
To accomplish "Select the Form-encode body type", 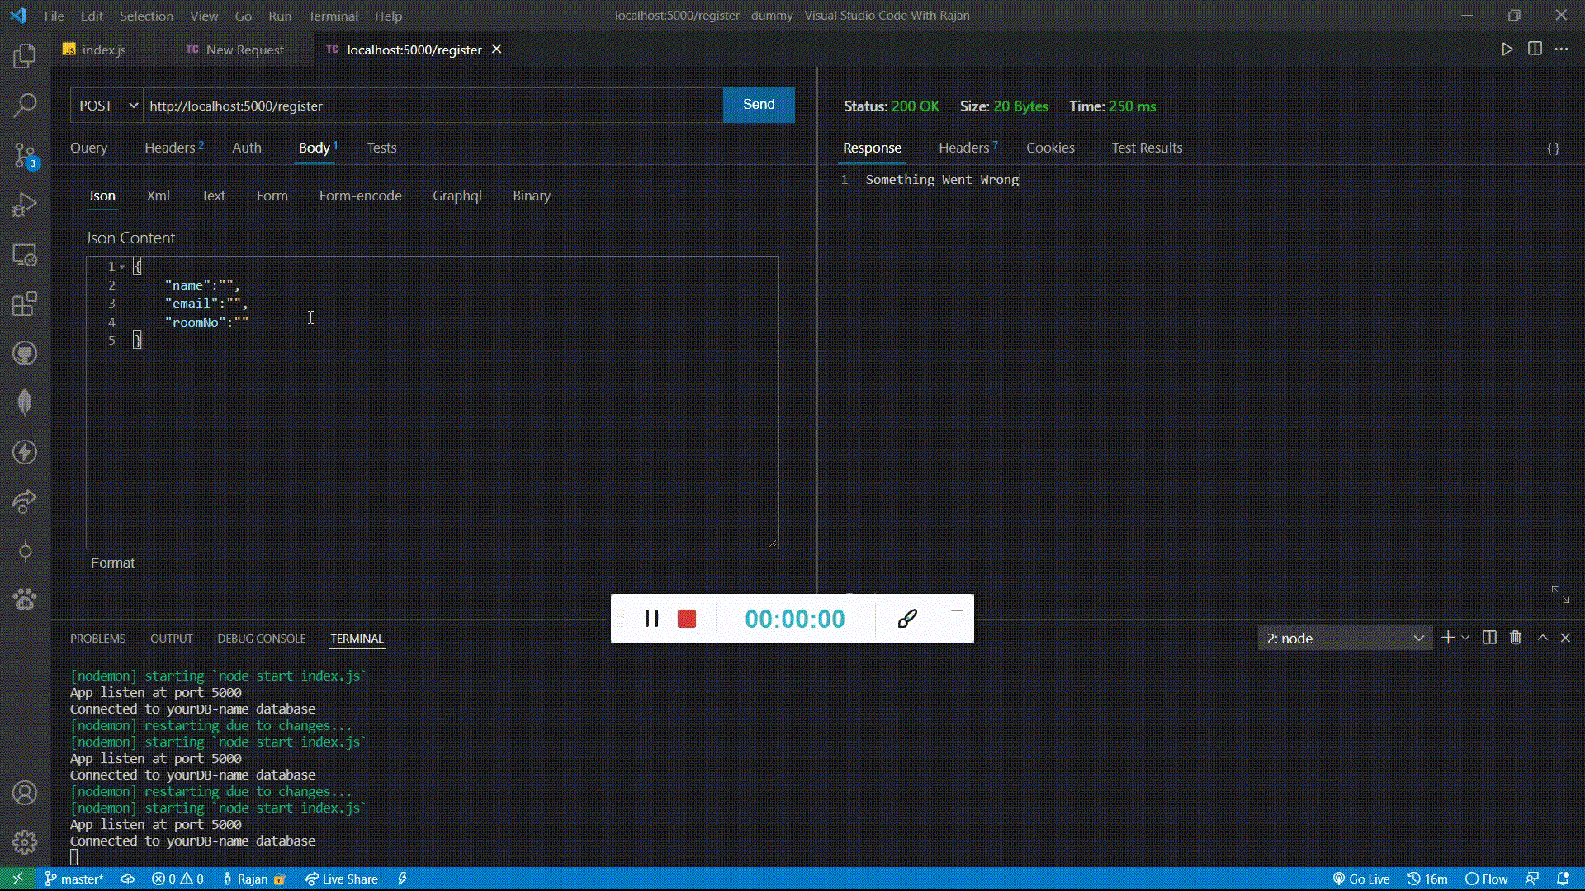I will click(360, 196).
